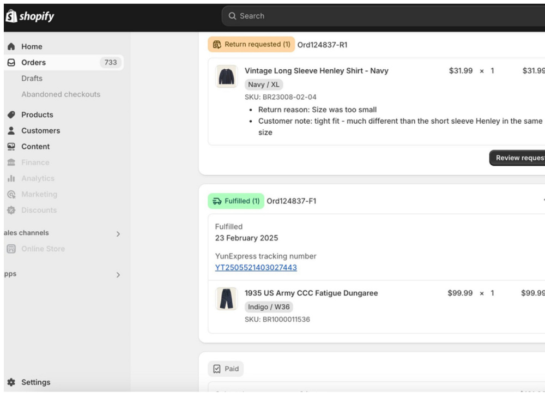The image size is (545, 409).
Task: Click the YunExpress tracking number label
Action: (x=265, y=256)
